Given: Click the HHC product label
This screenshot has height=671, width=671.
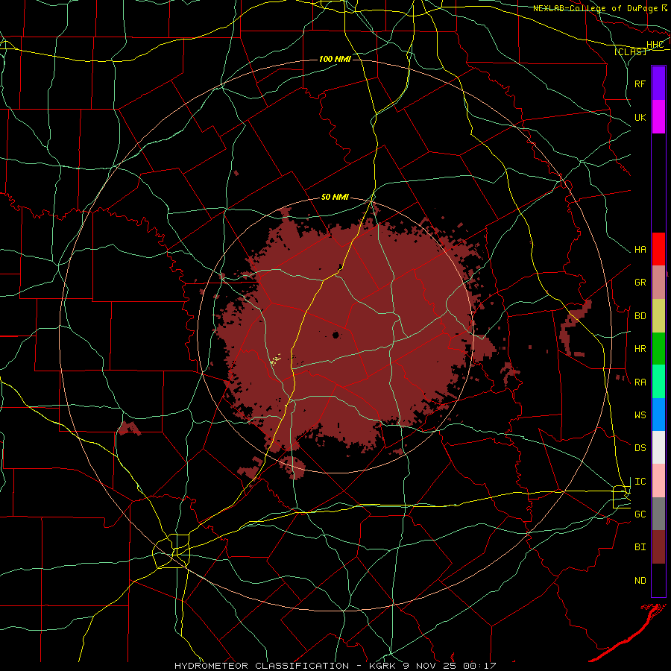Looking at the screenshot, I should [655, 44].
